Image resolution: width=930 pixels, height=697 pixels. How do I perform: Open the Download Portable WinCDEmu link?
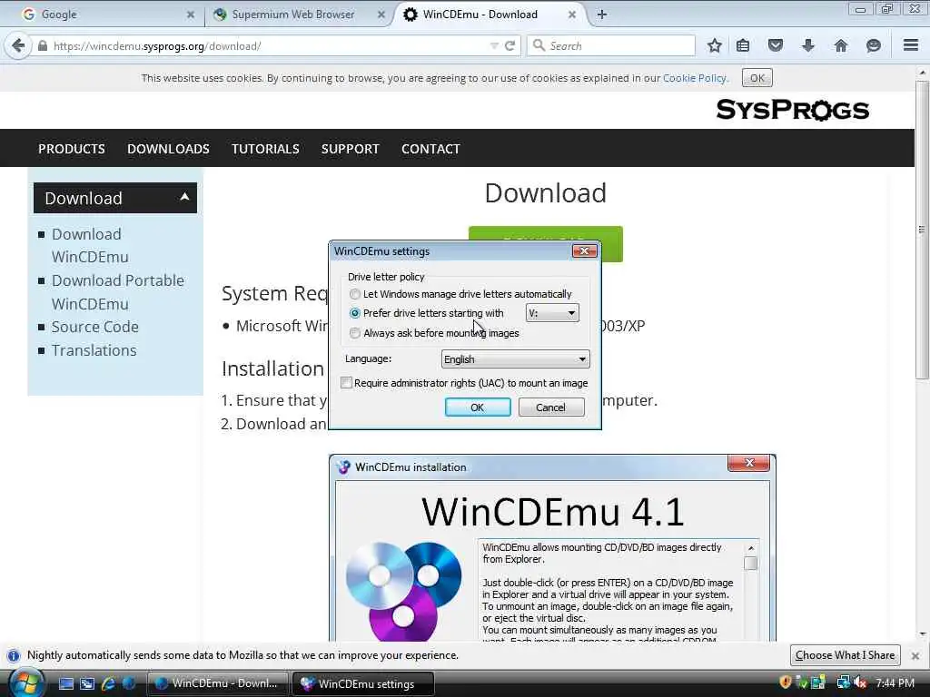[x=118, y=291]
